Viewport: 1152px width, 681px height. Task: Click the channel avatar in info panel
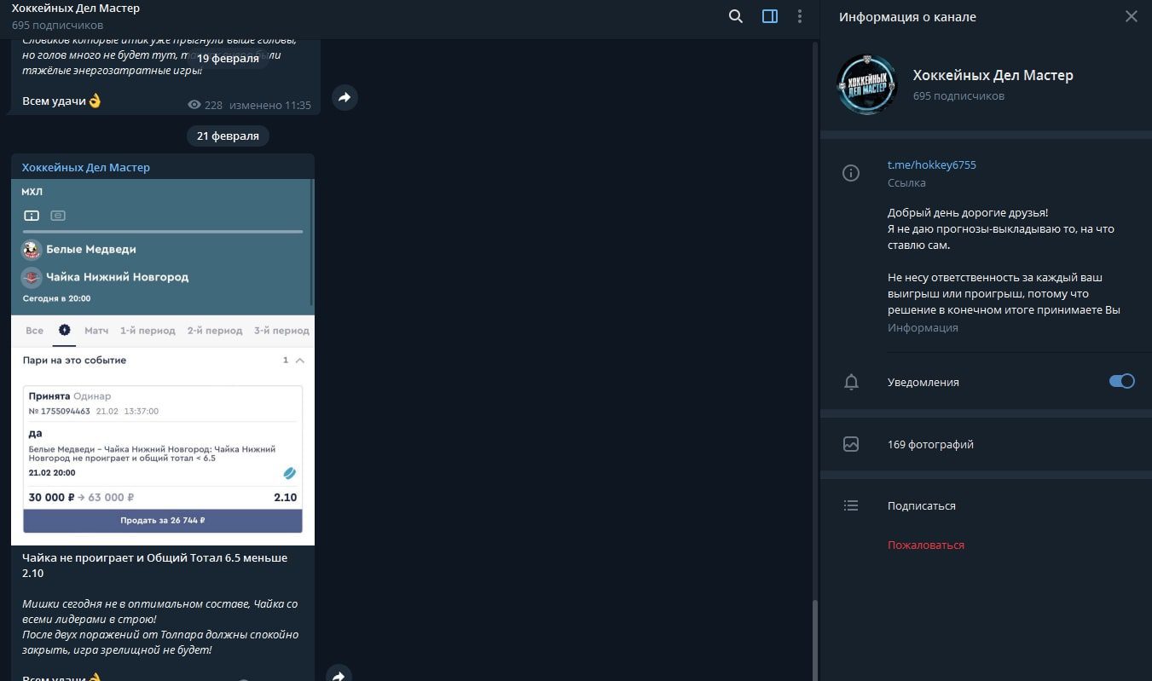[867, 84]
